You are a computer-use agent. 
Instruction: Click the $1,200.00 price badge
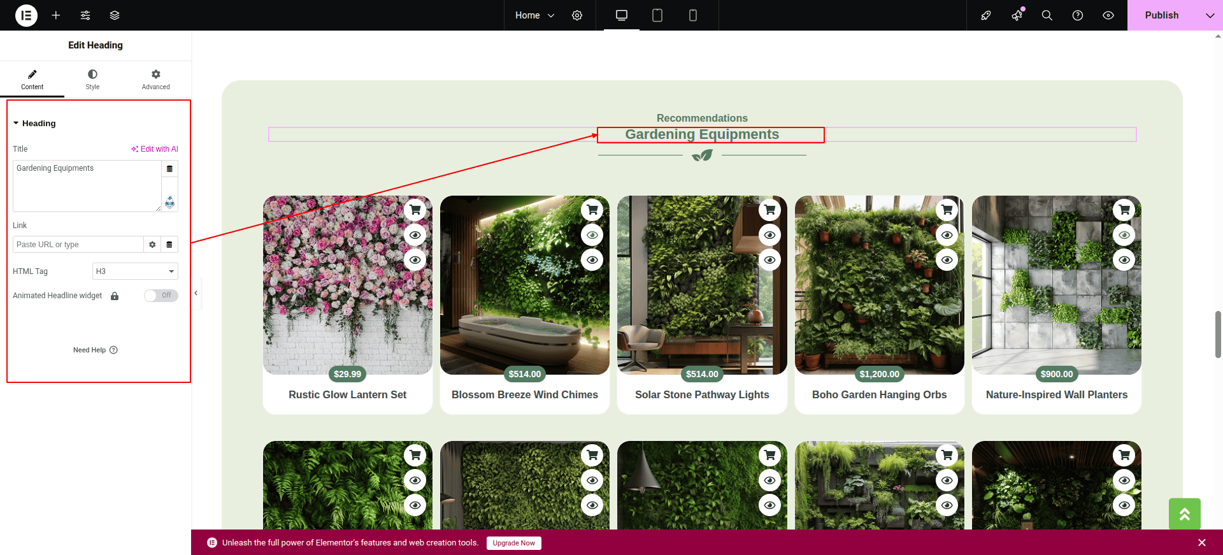click(x=880, y=374)
